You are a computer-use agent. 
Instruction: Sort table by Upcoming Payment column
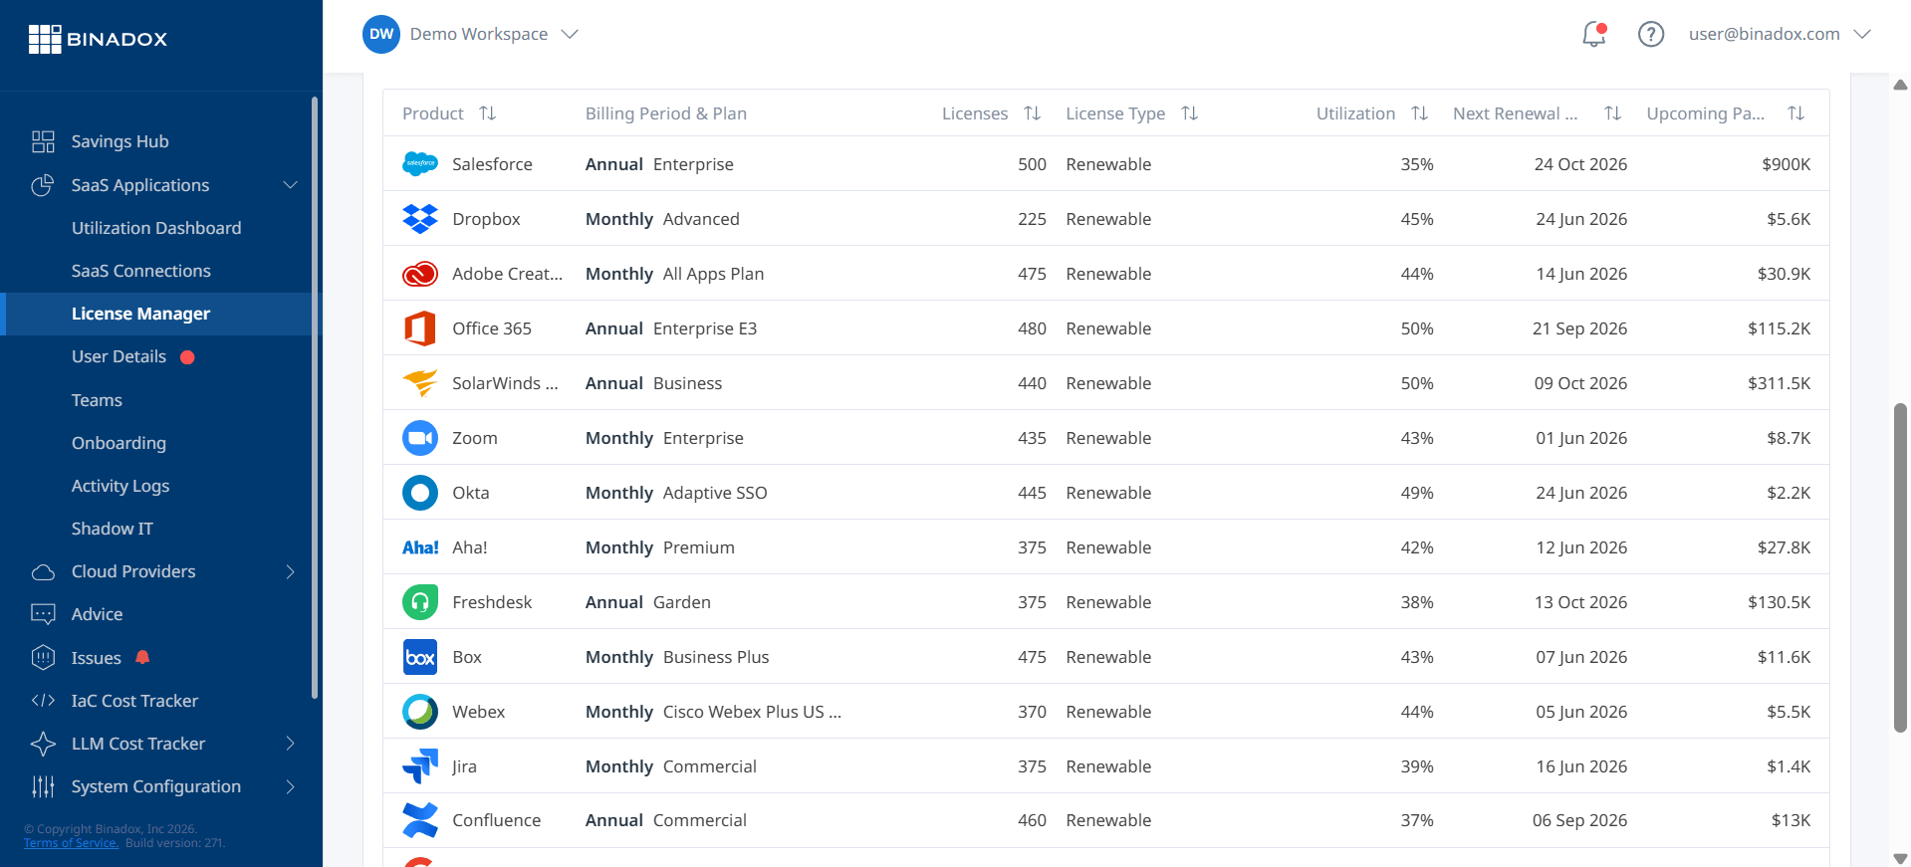pyautogui.click(x=1795, y=113)
